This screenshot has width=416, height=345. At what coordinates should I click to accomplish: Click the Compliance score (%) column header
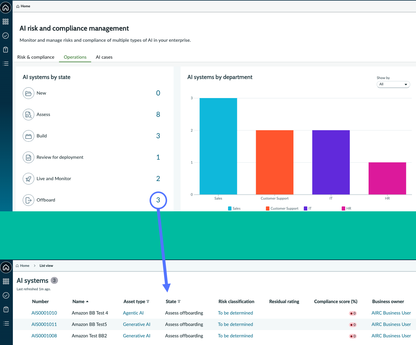click(336, 302)
